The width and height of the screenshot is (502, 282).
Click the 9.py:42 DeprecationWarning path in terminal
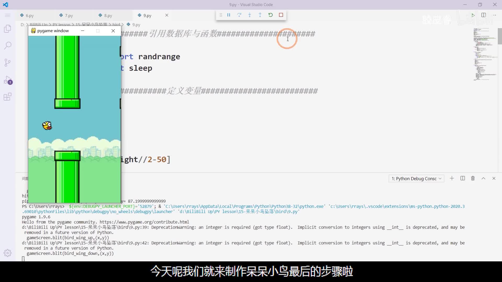point(85,243)
